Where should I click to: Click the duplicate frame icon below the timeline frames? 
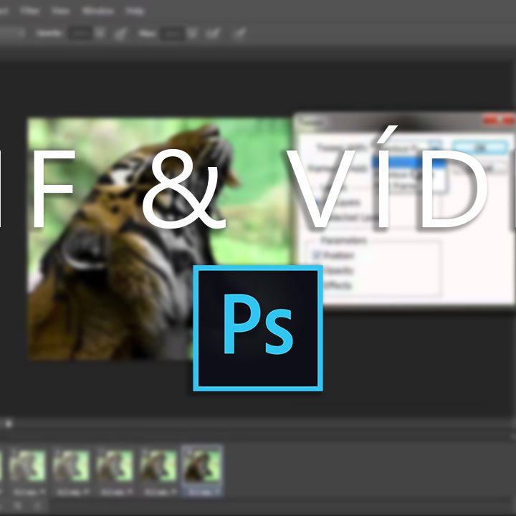coord(18,506)
